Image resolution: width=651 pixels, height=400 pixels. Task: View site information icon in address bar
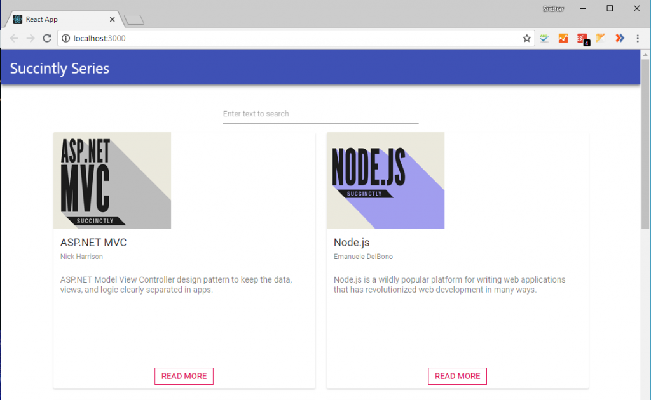point(65,39)
